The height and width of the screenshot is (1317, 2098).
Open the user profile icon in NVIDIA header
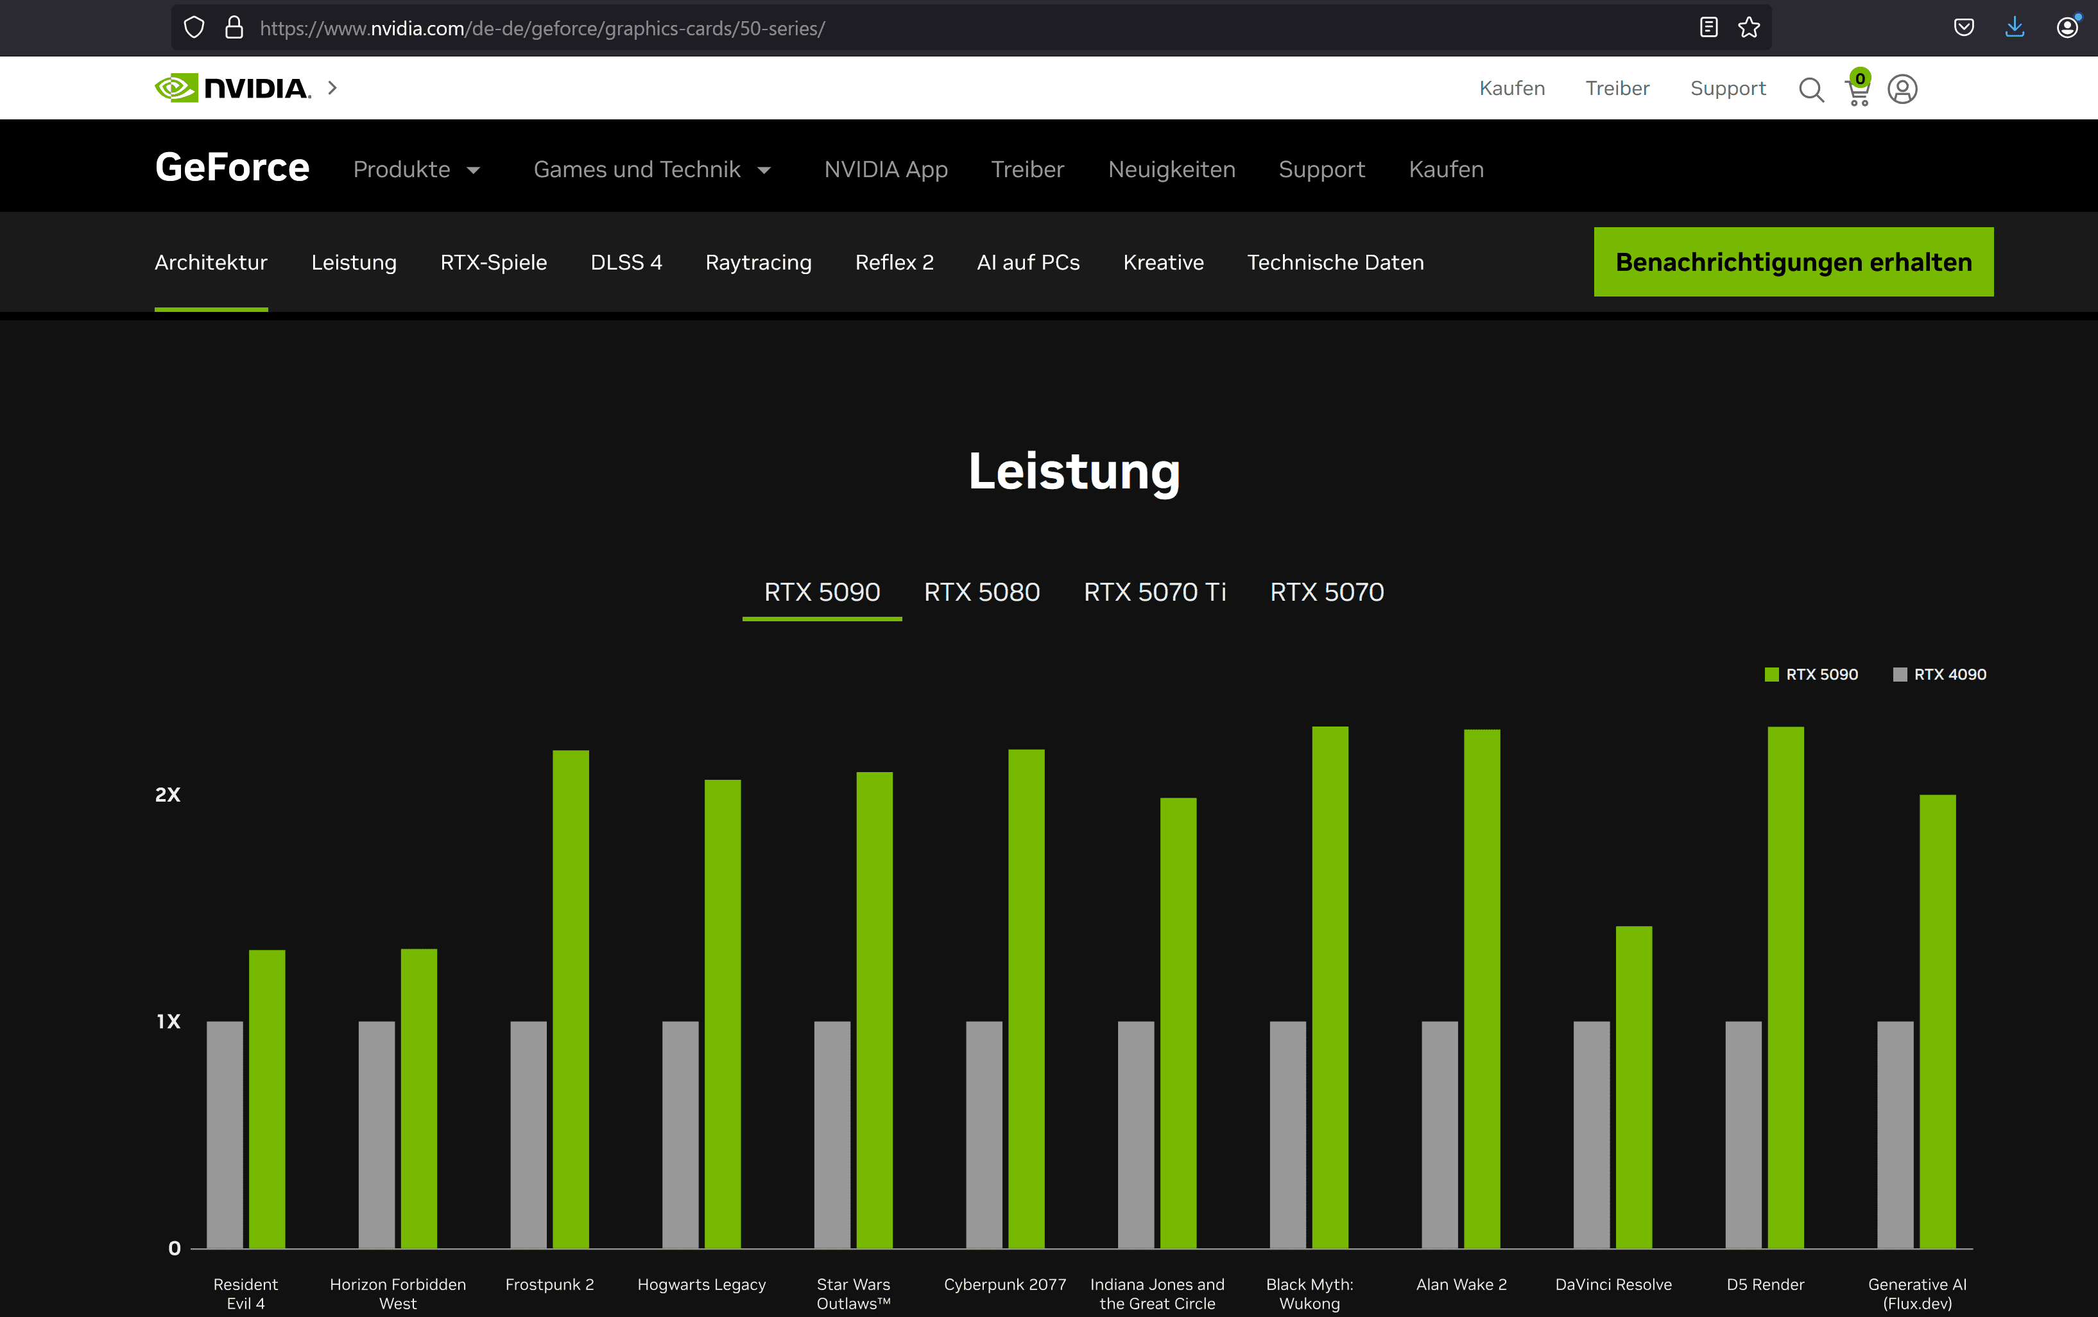[1902, 89]
